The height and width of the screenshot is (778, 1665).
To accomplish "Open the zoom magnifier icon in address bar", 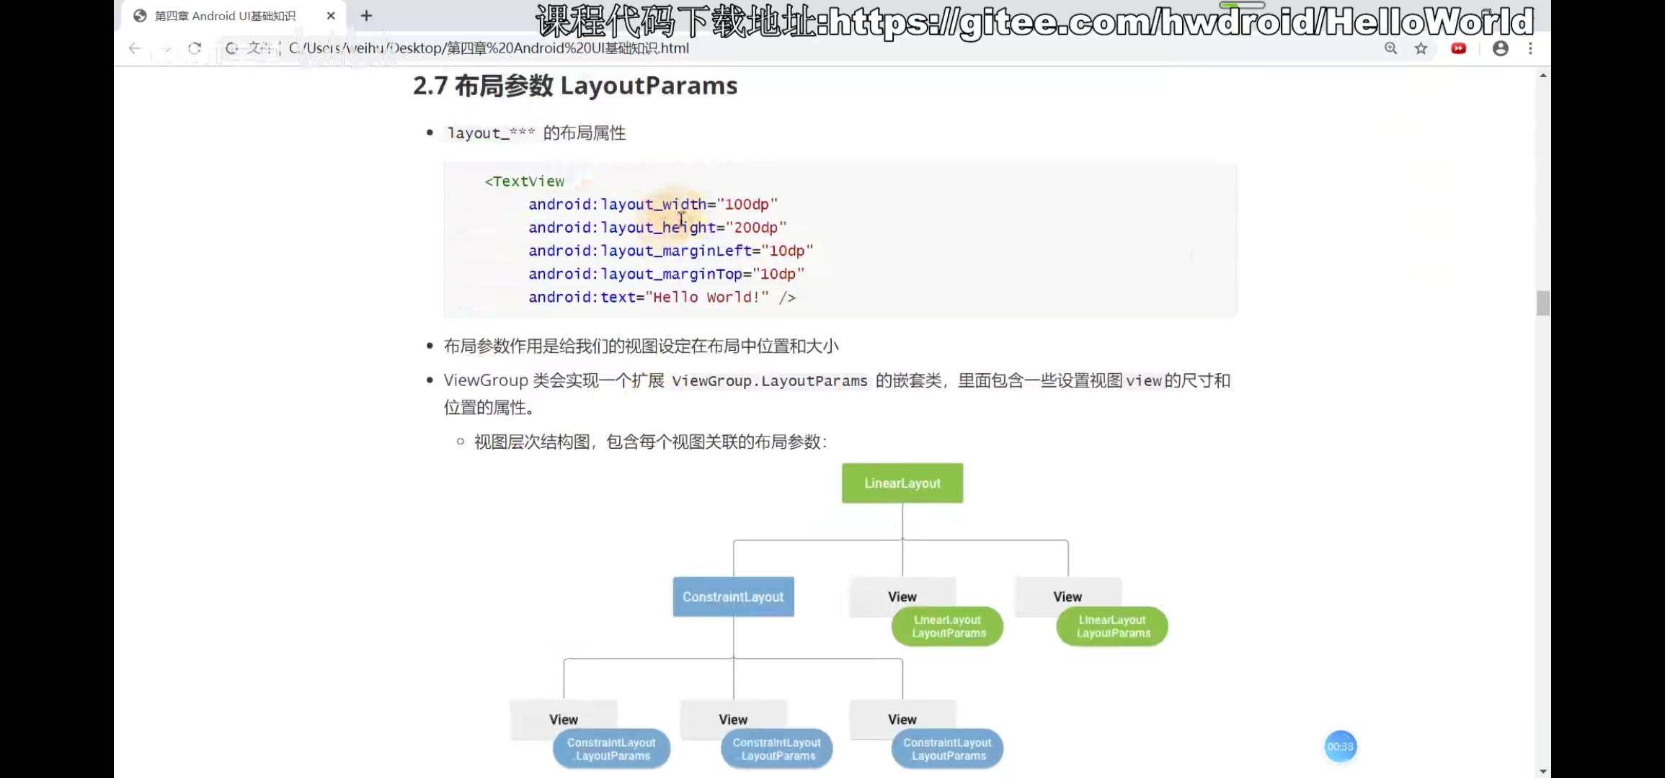I will (1391, 48).
